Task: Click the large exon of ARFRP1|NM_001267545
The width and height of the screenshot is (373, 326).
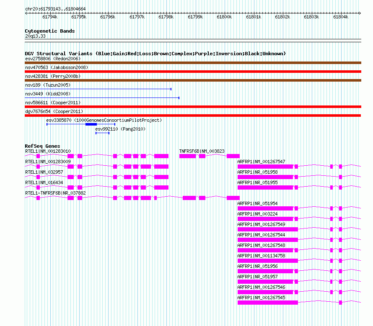Action: (268, 303)
